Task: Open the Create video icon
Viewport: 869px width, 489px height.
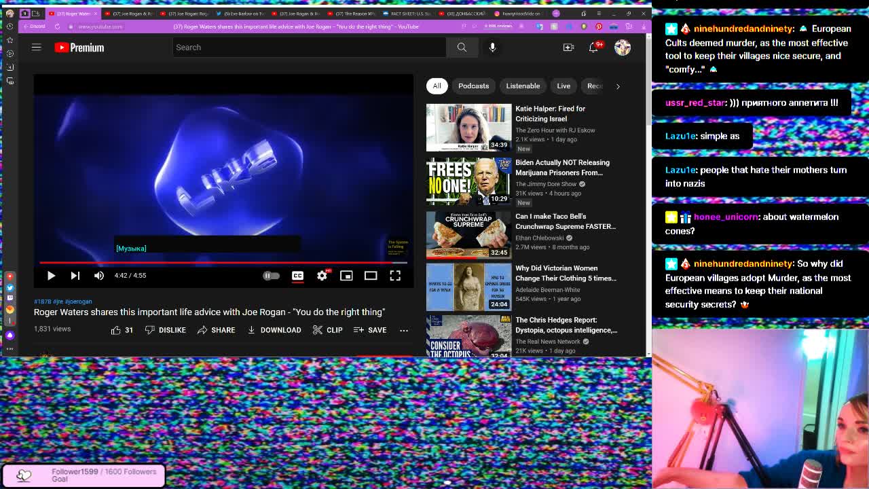Action: tap(568, 48)
